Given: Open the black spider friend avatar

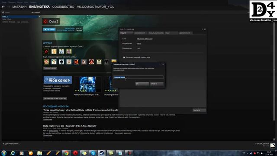Looking at the screenshot, I should pyautogui.click(x=106, y=62).
